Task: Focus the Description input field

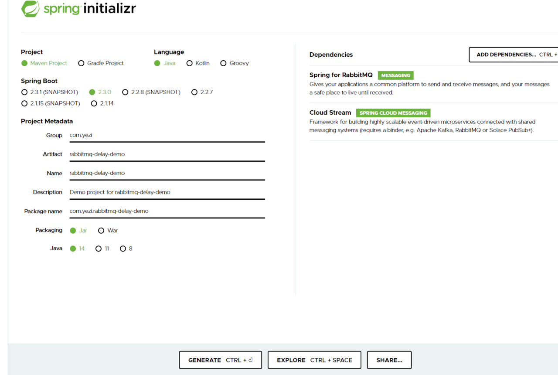Action: tap(167, 192)
